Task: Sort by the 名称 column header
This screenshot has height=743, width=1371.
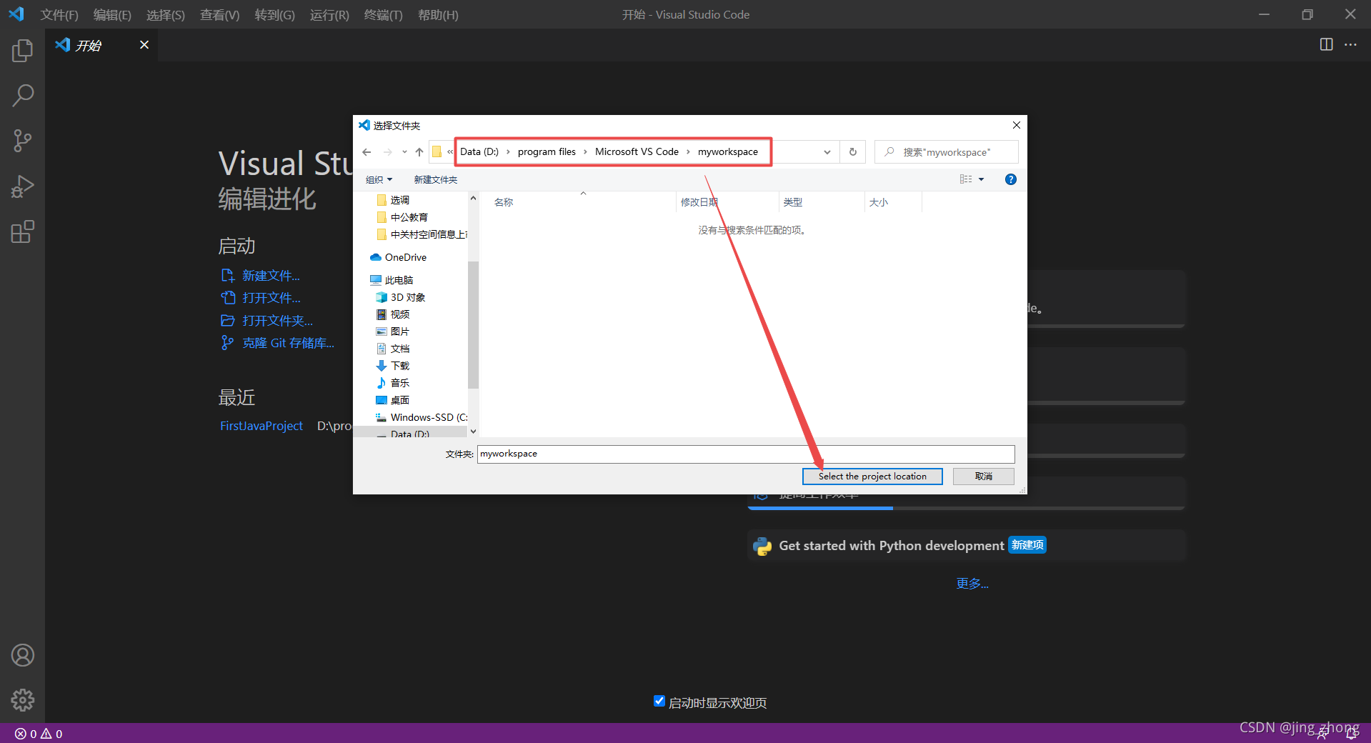Action: [504, 202]
